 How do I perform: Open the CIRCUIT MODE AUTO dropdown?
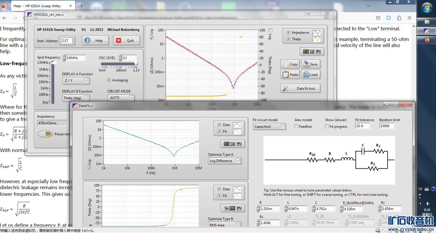coord(121,98)
